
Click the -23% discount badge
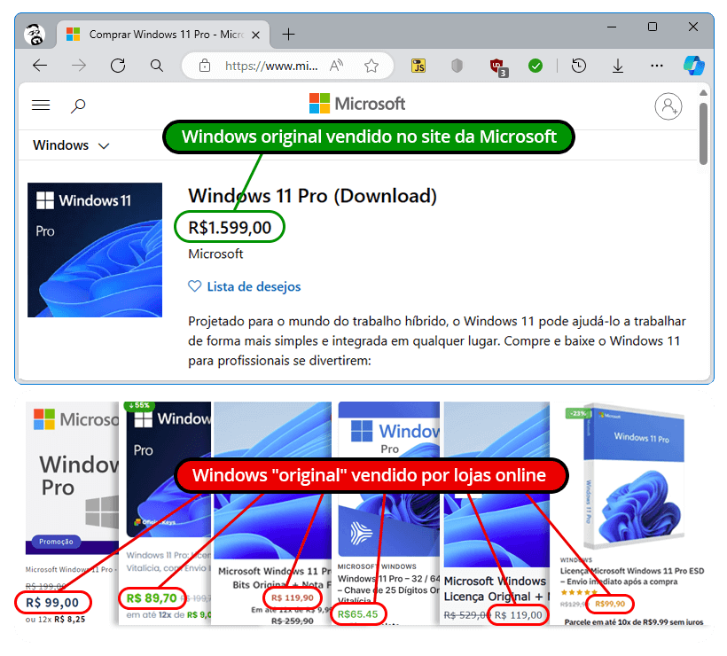pyautogui.click(x=578, y=413)
